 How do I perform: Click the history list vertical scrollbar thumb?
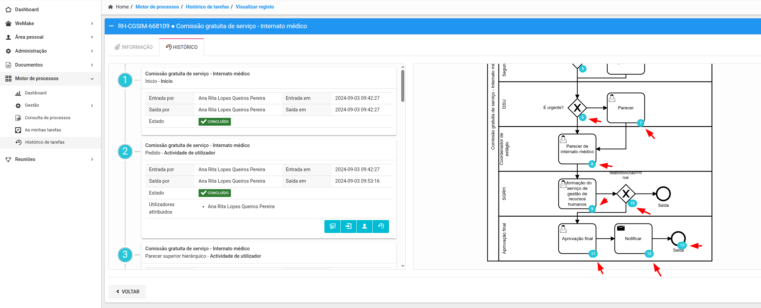click(403, 86)
